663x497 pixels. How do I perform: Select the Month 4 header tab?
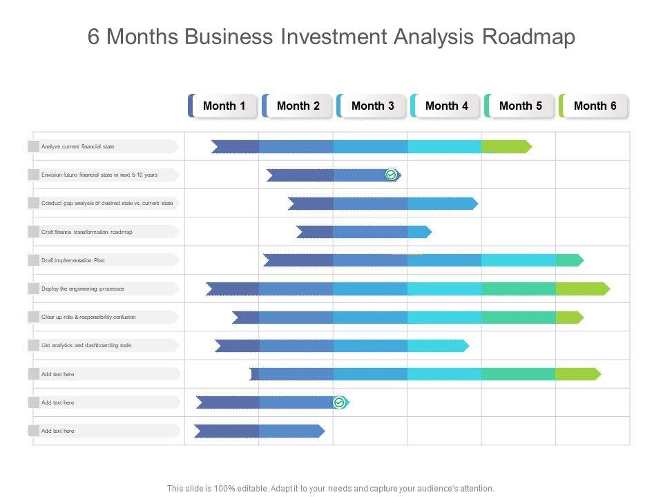pos(446,106)
